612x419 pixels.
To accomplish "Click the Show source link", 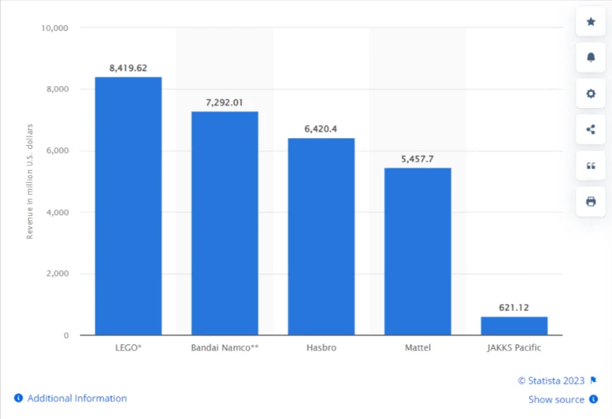I will (x=556, y=399).
